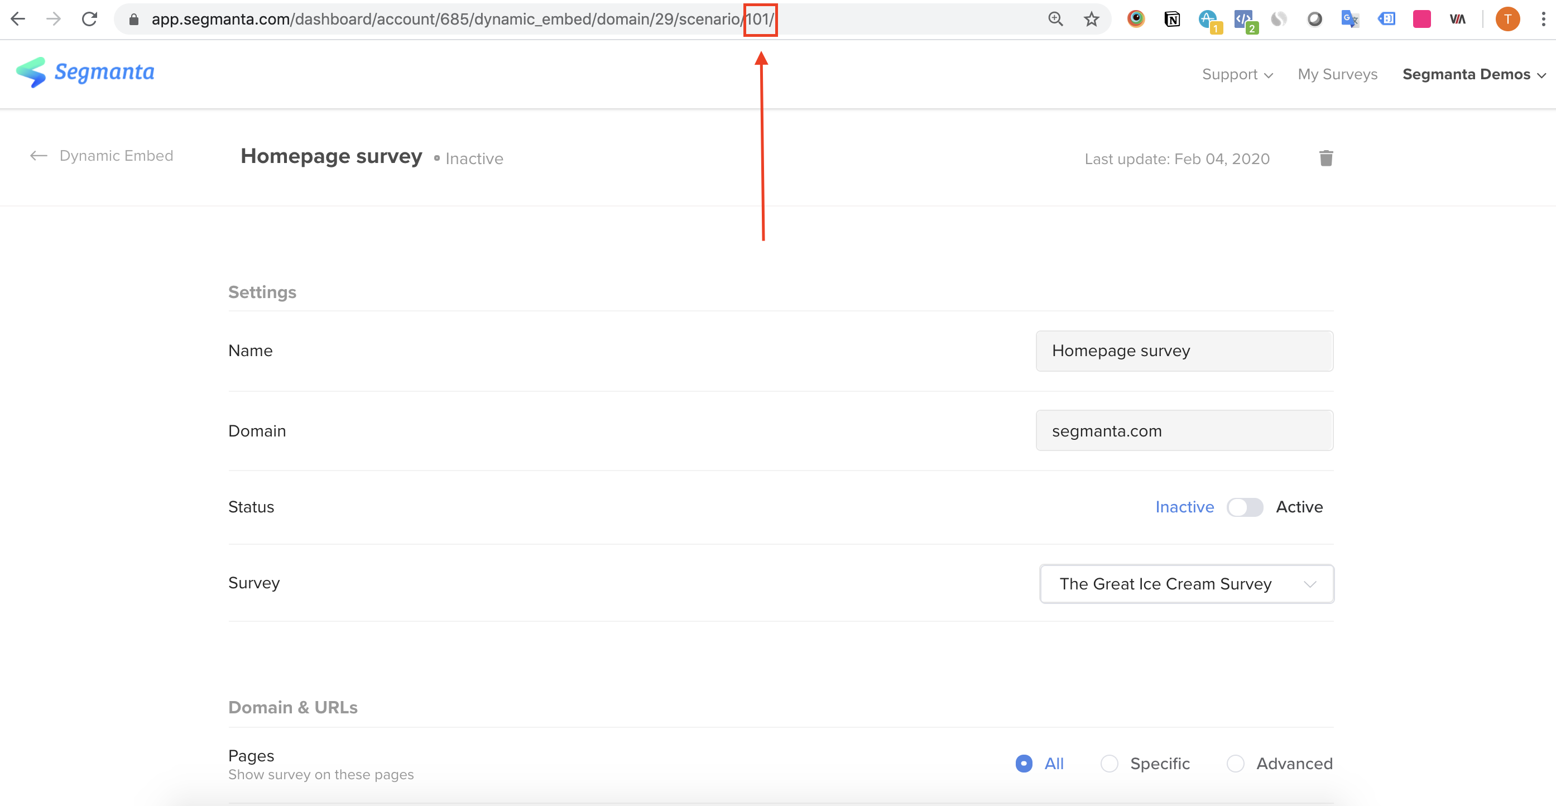The image size is (1556, 806).
Task: Select the Advanced pages radio button
Action: 1236,764
